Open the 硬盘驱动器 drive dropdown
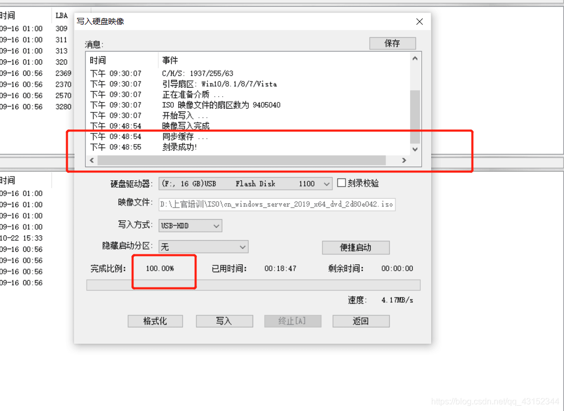The image size is (564, 411). tap(245, 183)
